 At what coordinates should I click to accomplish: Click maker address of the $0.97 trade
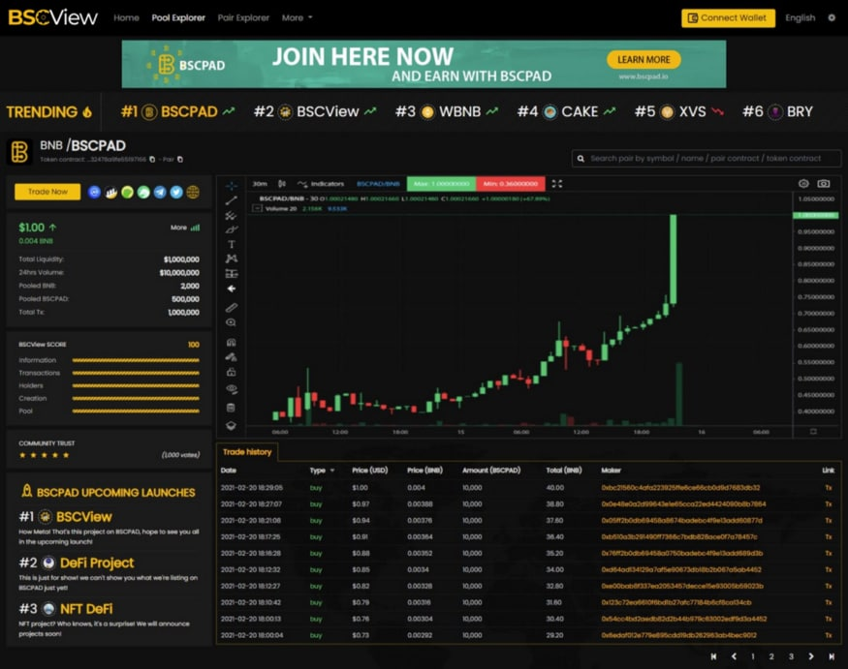[683, 503]
